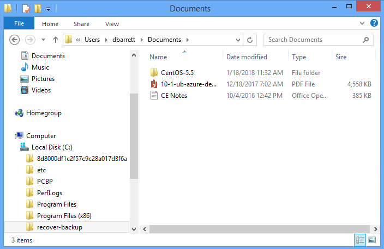Switch to the View ribbon tab
The width and height of the screenshot is (384, 249).
tap(112, 24)
